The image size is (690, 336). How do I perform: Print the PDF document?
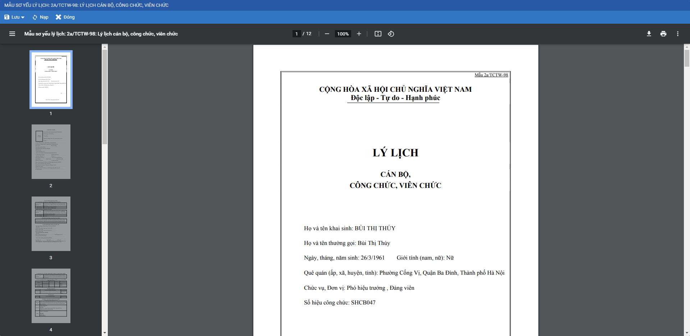point(663,34)
